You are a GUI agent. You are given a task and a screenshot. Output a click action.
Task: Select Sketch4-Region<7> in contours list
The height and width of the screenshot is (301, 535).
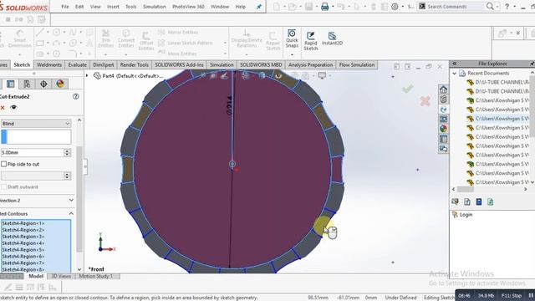pos(23,263)
